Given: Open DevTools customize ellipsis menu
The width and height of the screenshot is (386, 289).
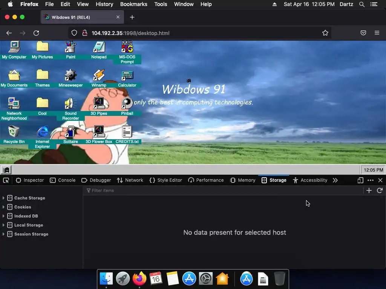Looking at the screenshot, I should tap(371, 180).
